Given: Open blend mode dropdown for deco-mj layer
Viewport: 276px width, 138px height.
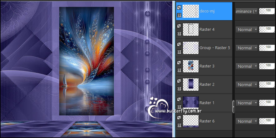Looking at the screenshot, I should 246,11.
